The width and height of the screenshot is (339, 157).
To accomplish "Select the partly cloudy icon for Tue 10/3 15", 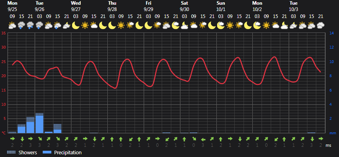I will pyautogui.click(x=311, y=25).
